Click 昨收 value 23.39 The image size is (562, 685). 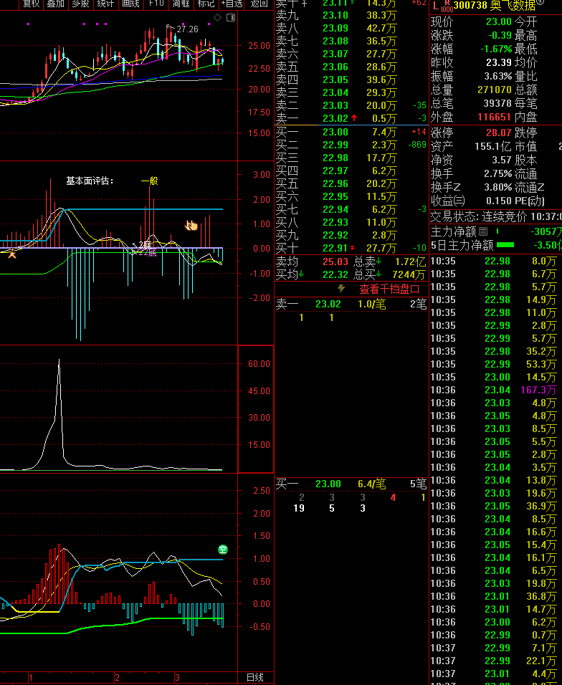[499, 62]
